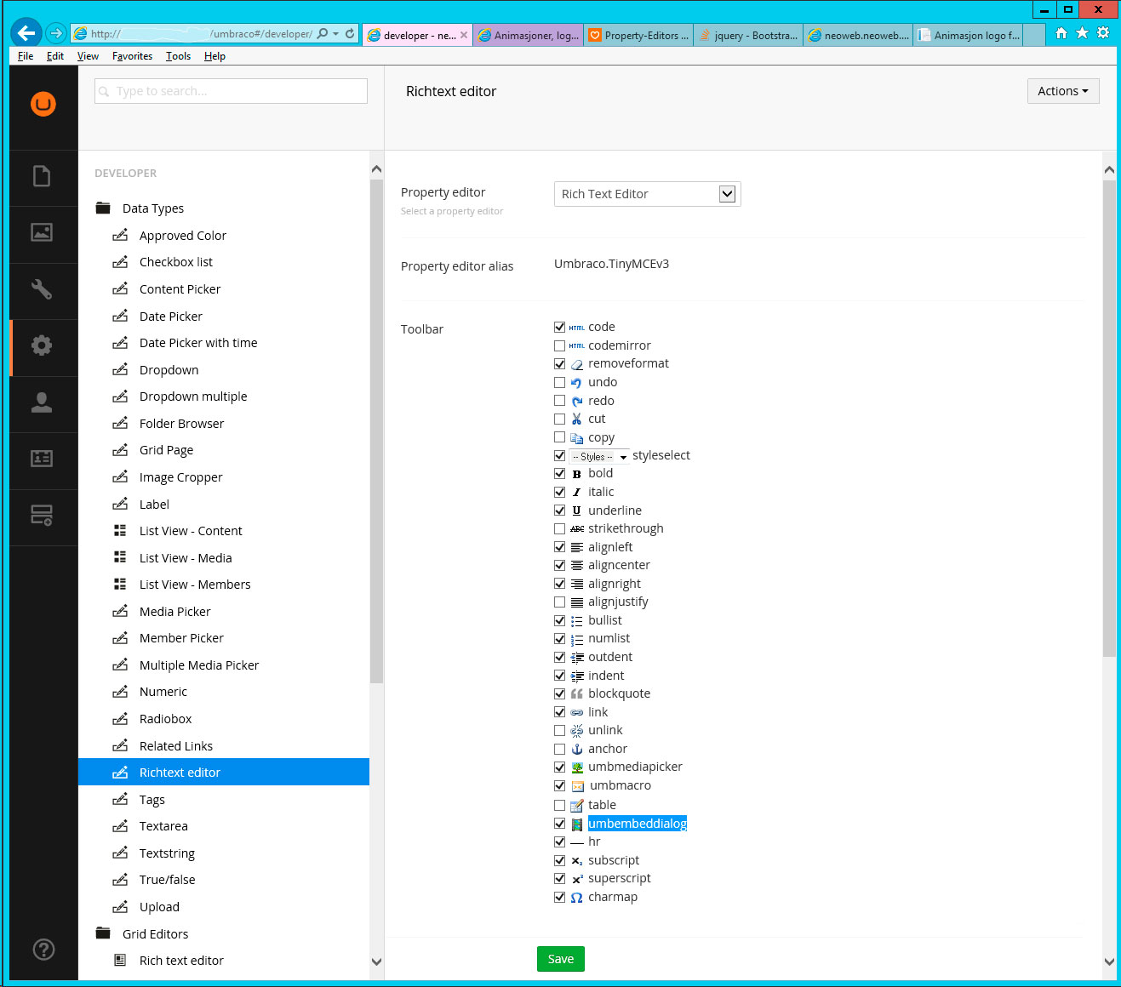
Task: Click the Approved Color data type icon
Action: [120, 235]
